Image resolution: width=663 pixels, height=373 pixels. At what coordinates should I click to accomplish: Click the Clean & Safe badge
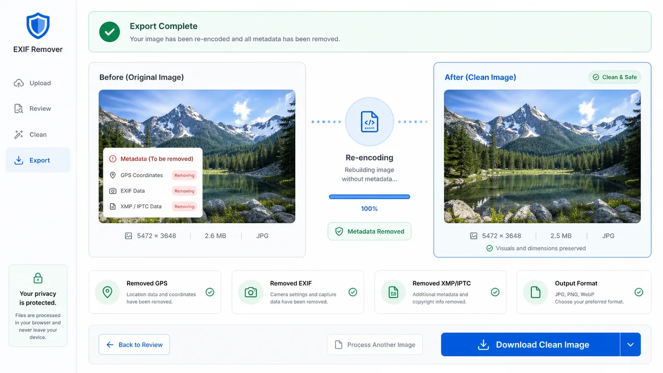(615, 77)
